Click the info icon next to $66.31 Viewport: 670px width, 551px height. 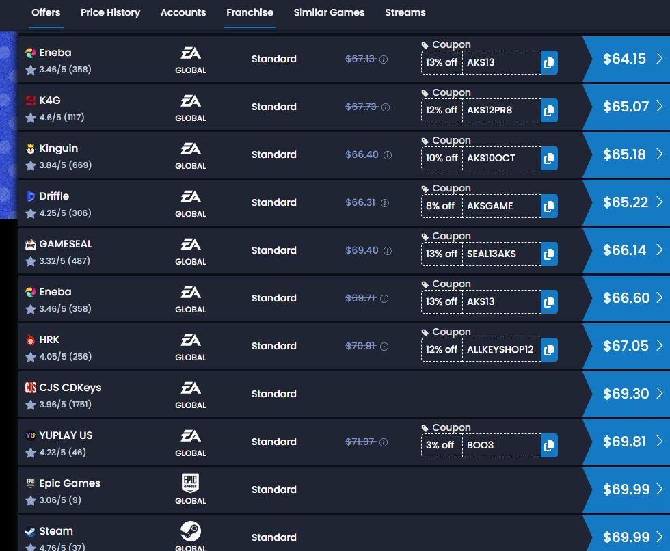click(384, 203)
